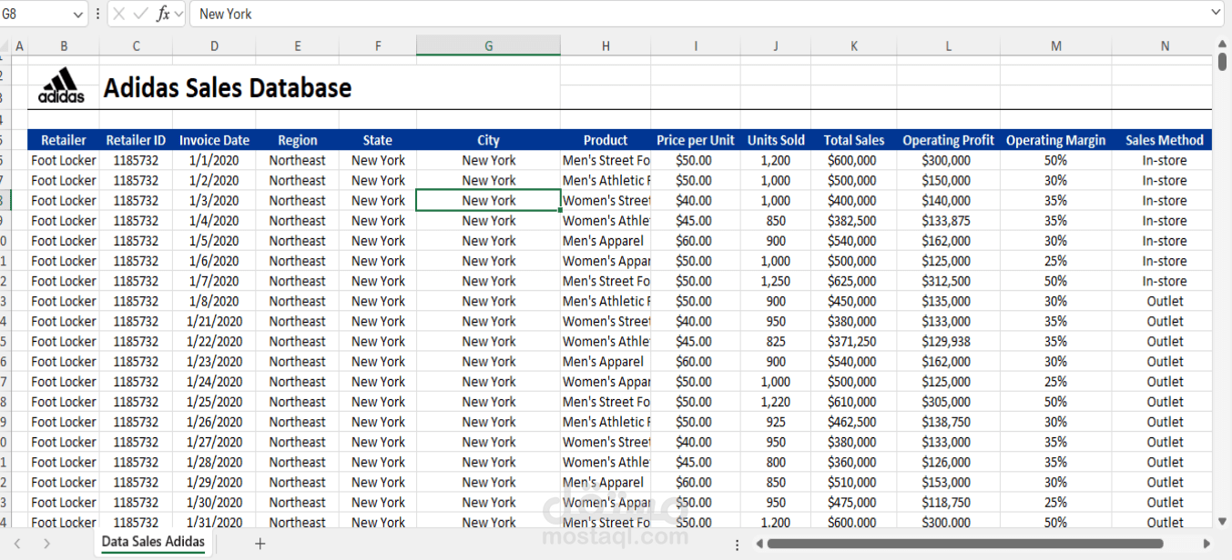1232x560 pixels.
Task: Select the operating profit $305,000 cell
Action: 948,402
